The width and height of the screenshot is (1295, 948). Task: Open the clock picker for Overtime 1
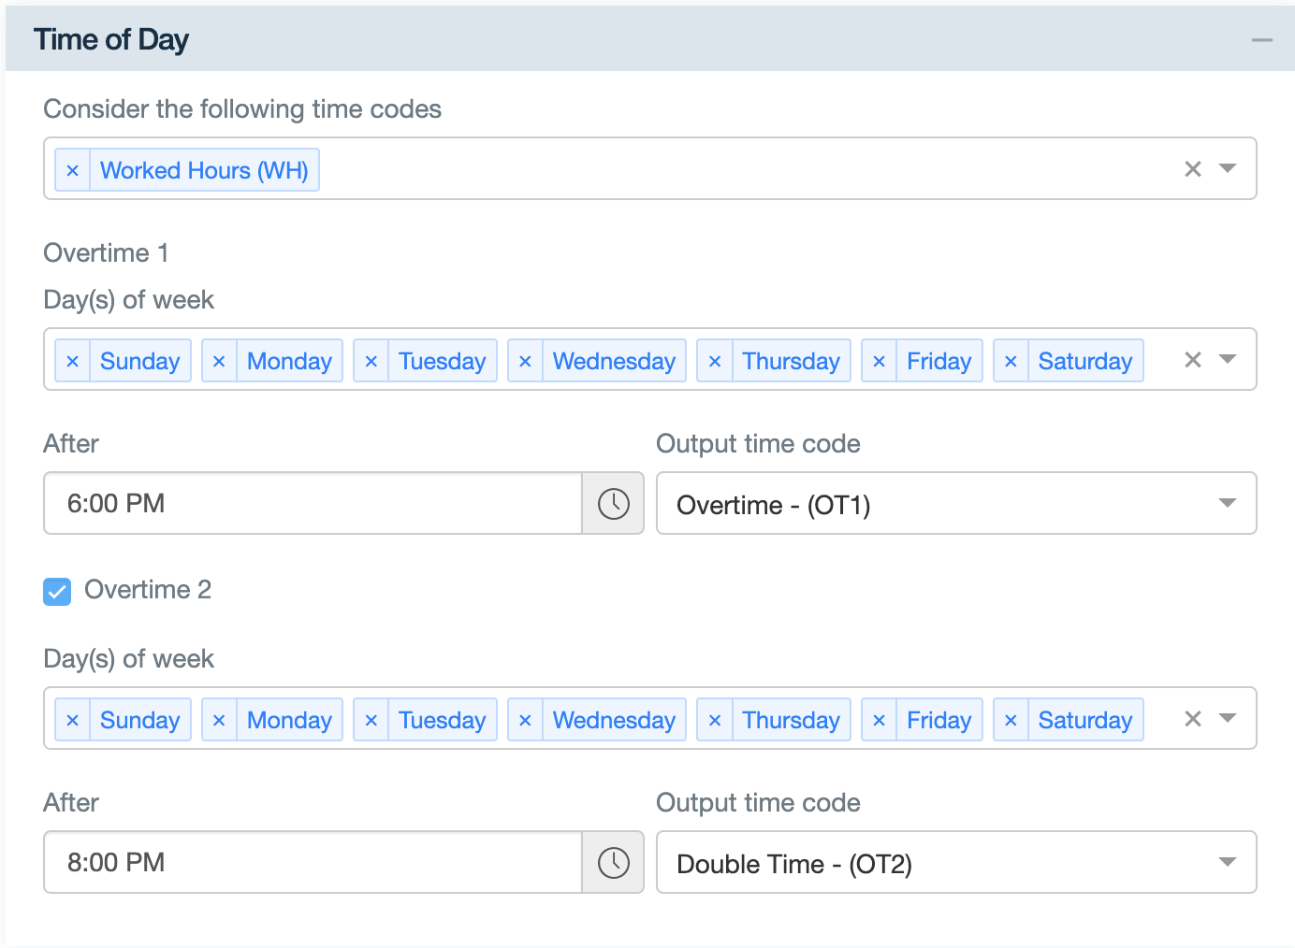coord(614,504)
